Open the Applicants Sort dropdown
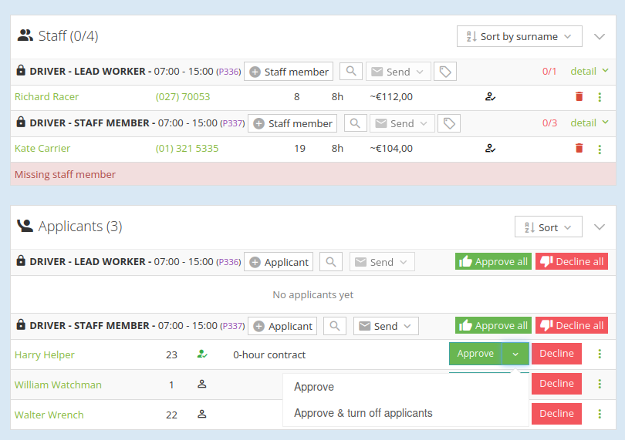Image resolution: width=625 pixels, height=440 pixels. point(548,227)
